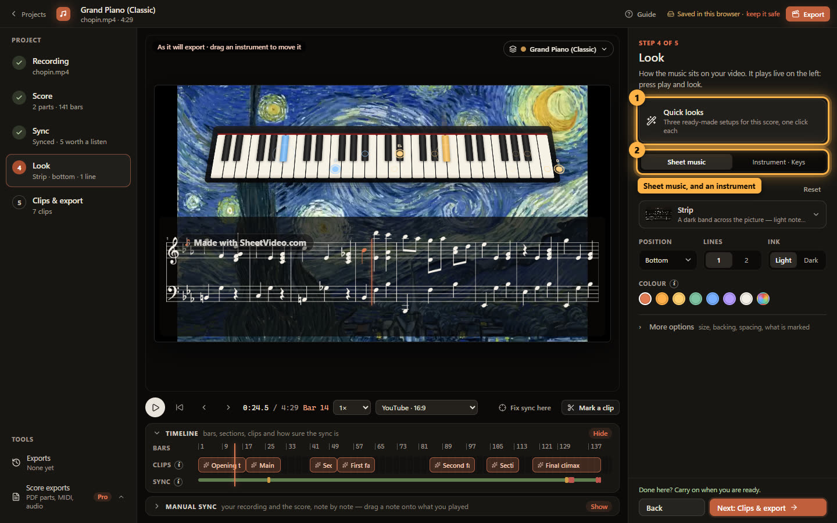Click the keep it safe link

tap(763, 14)
